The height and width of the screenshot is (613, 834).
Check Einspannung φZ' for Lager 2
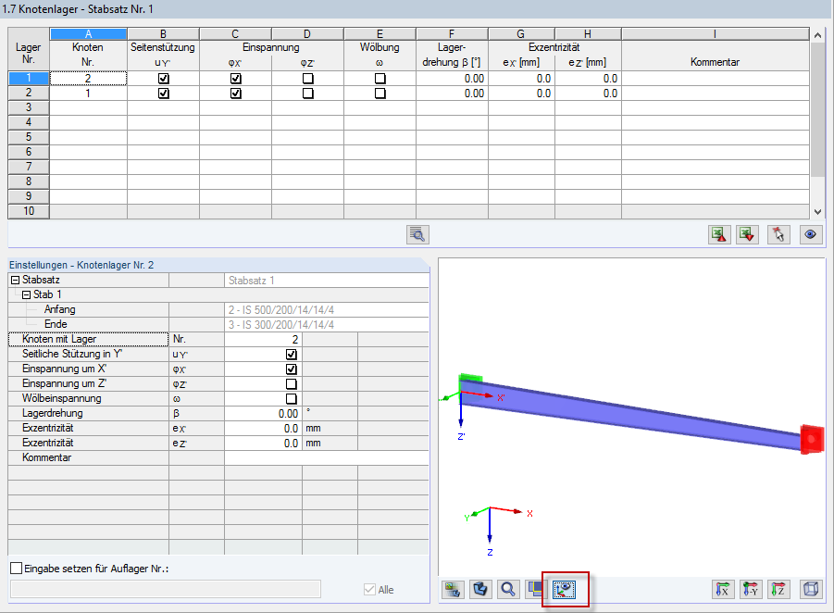308,94
